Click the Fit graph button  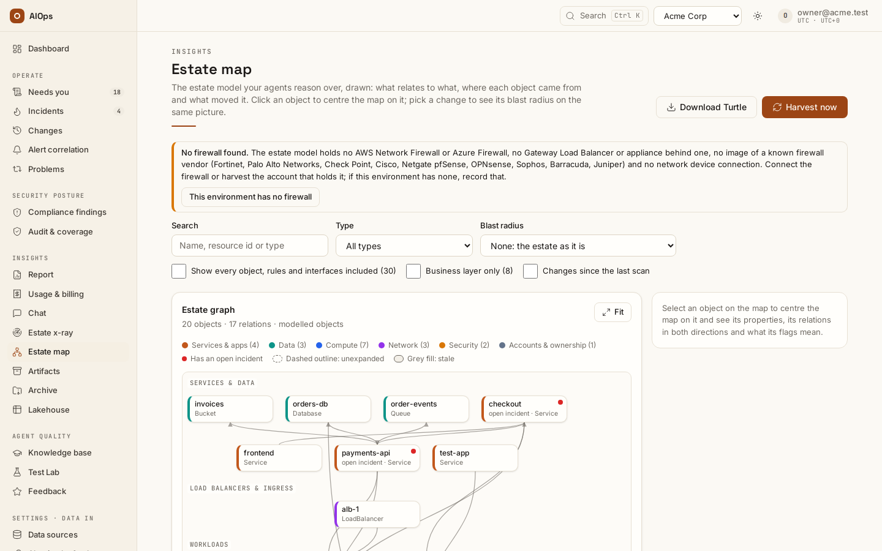(612, 312)
